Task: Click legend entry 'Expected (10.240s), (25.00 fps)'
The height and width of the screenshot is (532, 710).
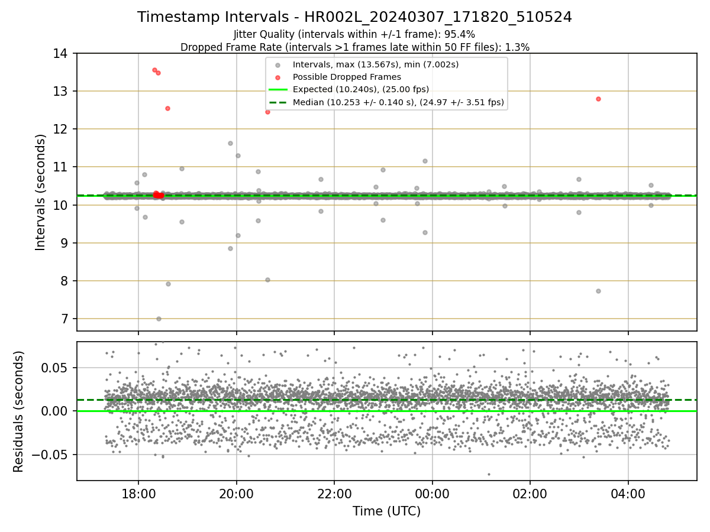Action: tap(361, 89)
